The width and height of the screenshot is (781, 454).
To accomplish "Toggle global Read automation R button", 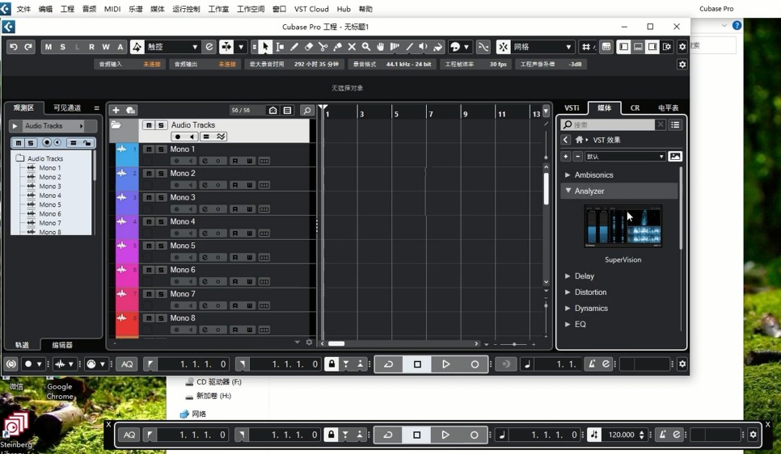I will point(91,47).
